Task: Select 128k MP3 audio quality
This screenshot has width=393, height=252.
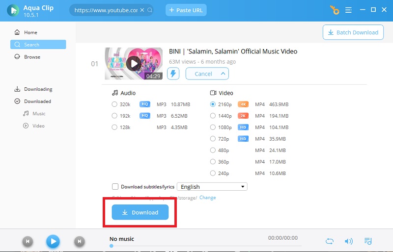Action: [114, 127]
